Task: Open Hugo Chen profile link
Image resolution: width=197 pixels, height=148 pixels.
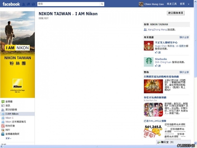Action: coord(161,46)
